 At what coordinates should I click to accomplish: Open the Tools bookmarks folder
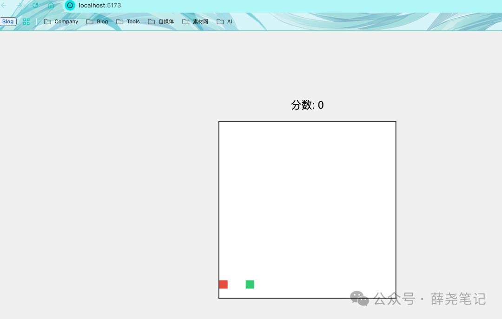coord(128,21)
